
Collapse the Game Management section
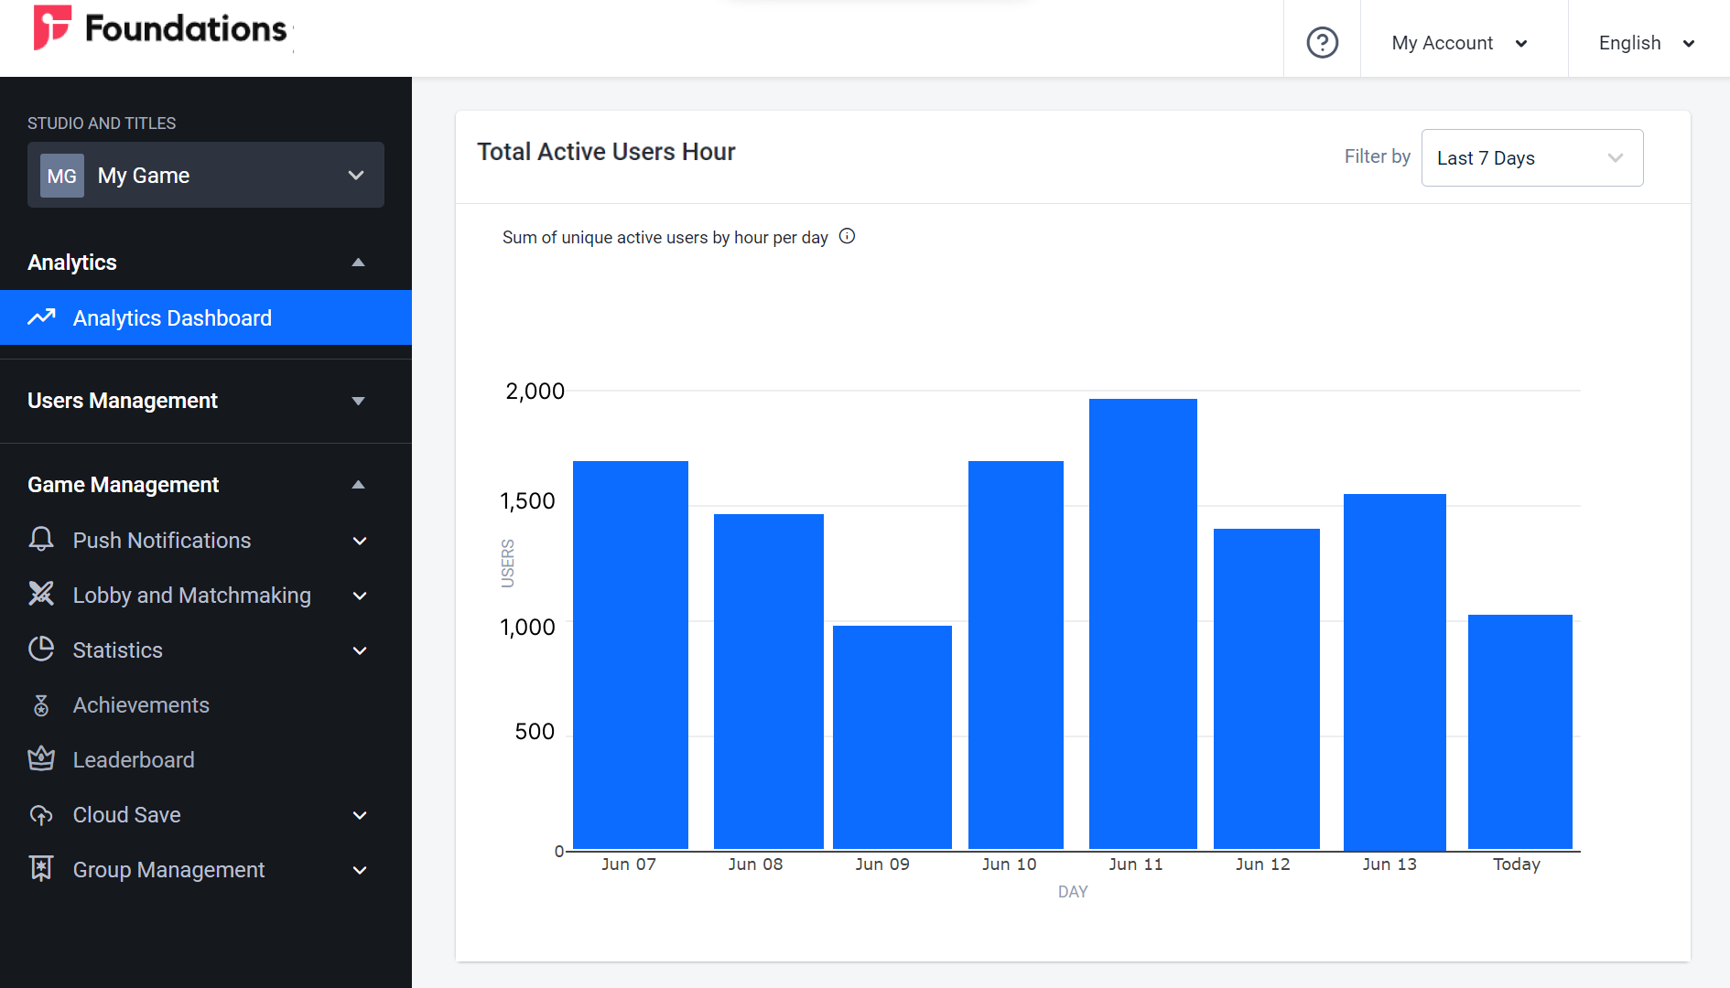[x=358, y=485]
